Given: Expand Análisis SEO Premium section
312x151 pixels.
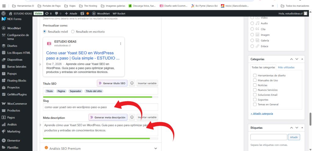Looking at the screenshot, I should [101, 149].
